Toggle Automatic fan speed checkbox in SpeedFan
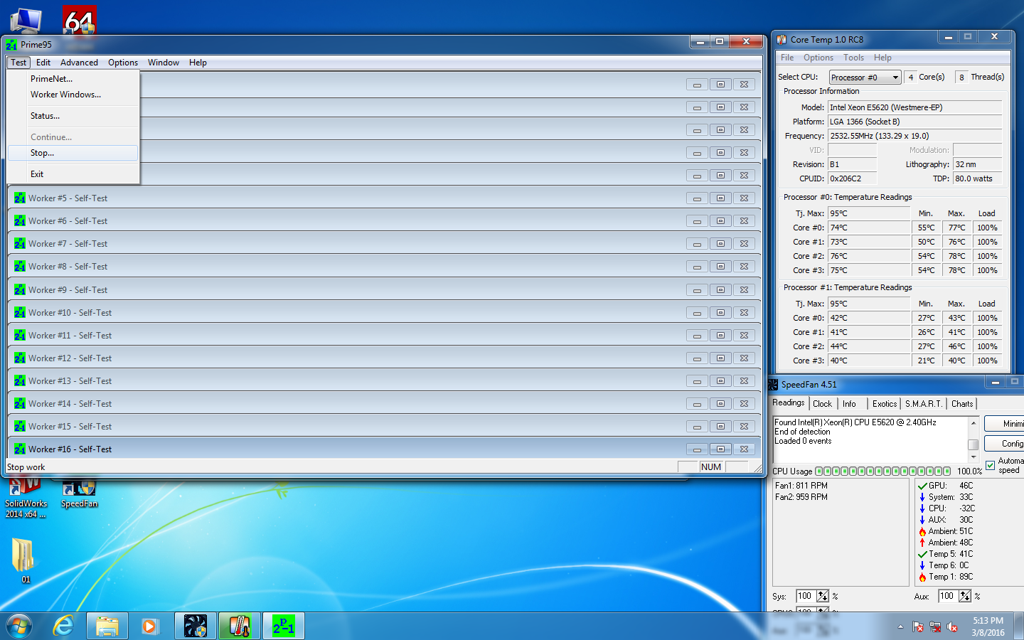1024x640 pixels. click(991, 465)
